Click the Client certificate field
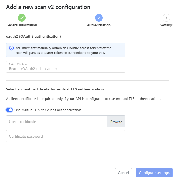Image resolution: width=180 pixels, height=181 pixels. pyautogui.click(x=57, y=122)
